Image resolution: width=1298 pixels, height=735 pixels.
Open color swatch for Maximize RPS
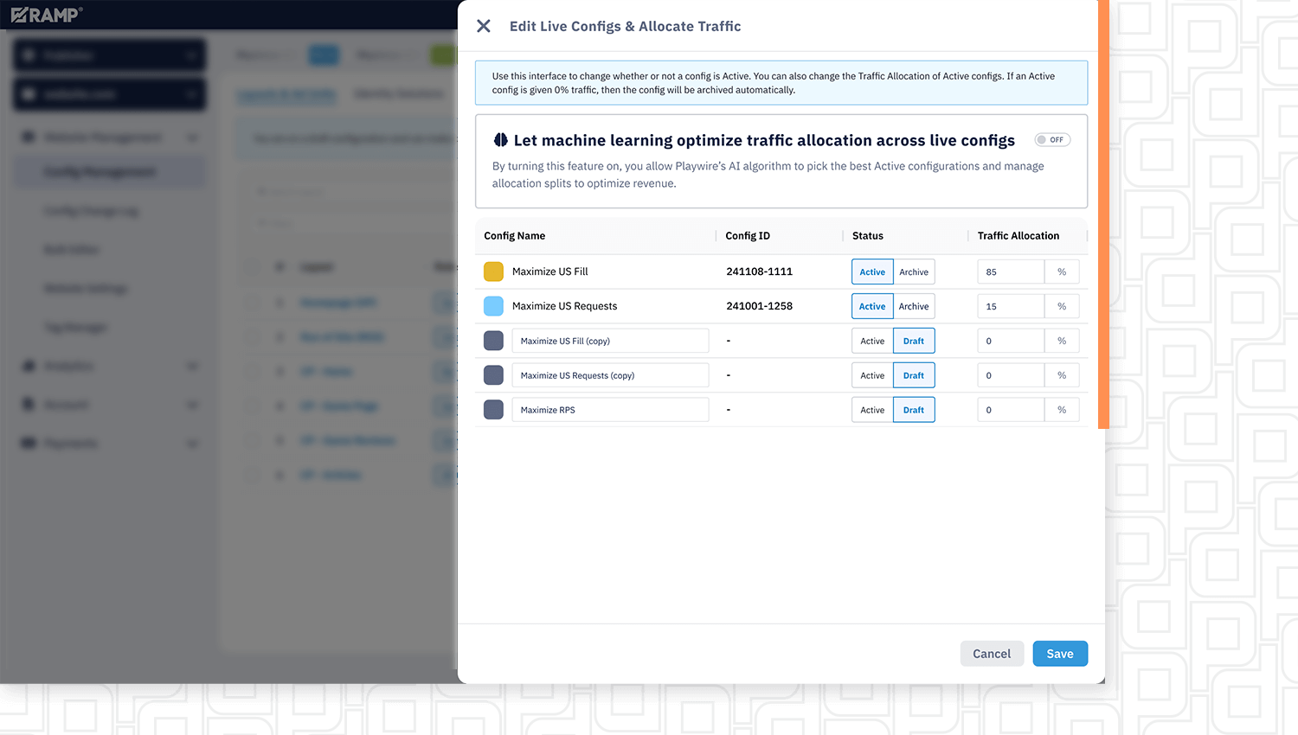tap(493, 410)
